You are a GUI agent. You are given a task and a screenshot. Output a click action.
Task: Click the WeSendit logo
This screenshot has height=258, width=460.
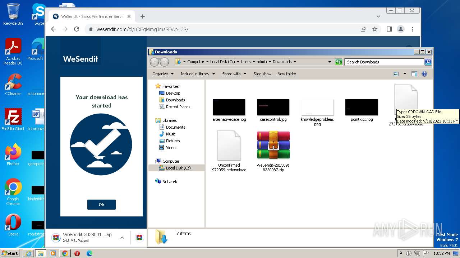[x=80, y=59]
